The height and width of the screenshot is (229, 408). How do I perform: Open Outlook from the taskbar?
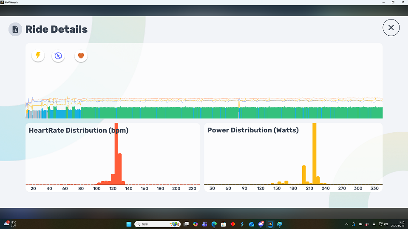click(252, 224)
